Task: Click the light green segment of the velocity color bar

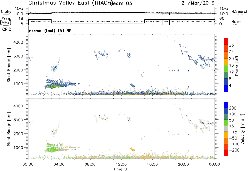Action: tap(226, 123)
